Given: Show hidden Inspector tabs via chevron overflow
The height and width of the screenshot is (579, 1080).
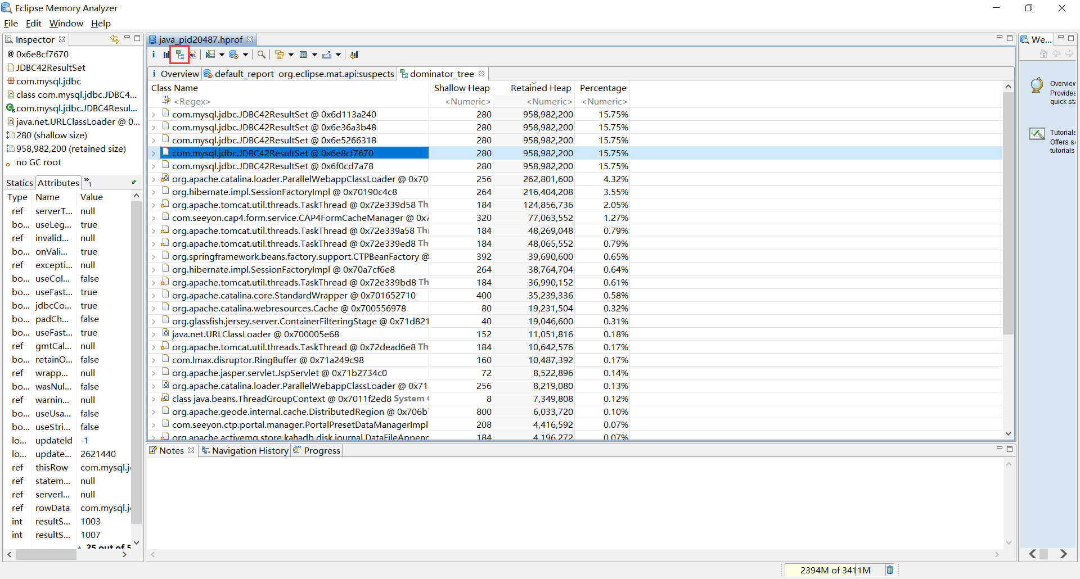Looking at the screenshot, I should [x=87, y=182].
